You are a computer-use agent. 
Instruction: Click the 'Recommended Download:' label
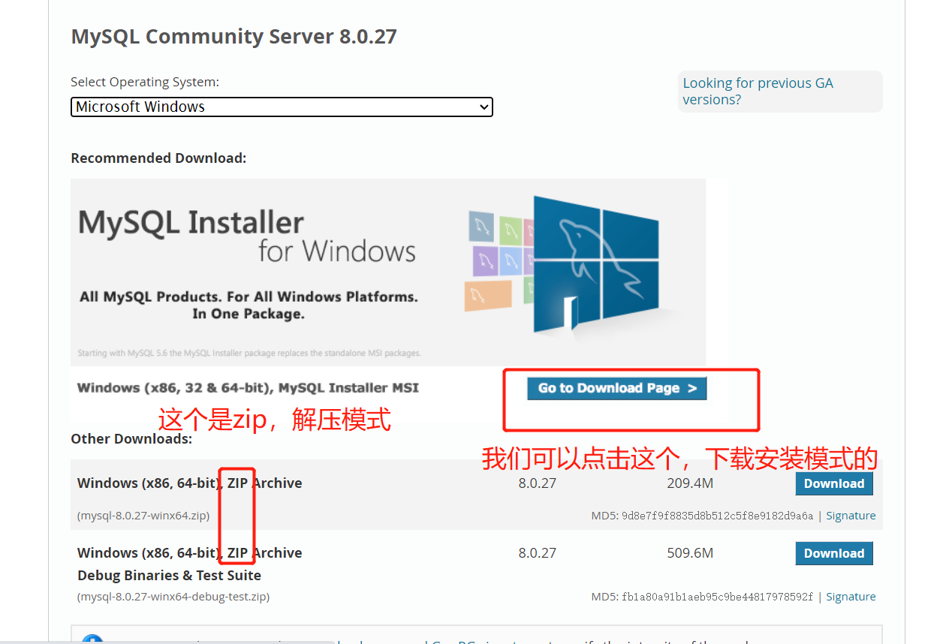pos(158,158)
